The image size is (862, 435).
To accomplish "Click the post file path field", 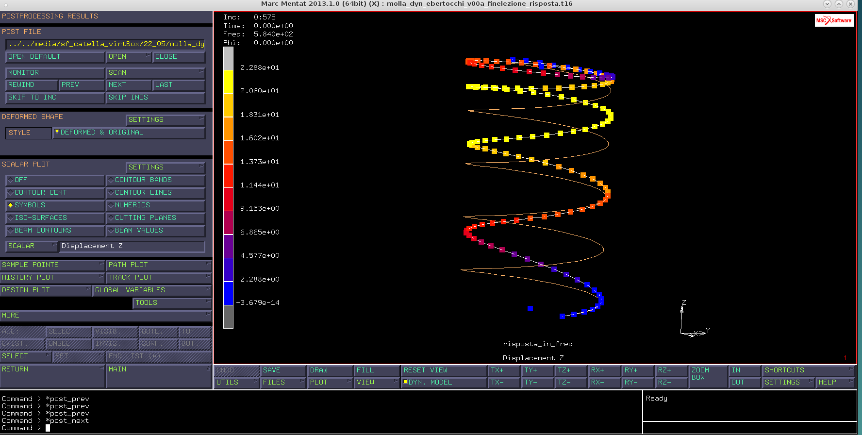I will [x=105, y=44].
